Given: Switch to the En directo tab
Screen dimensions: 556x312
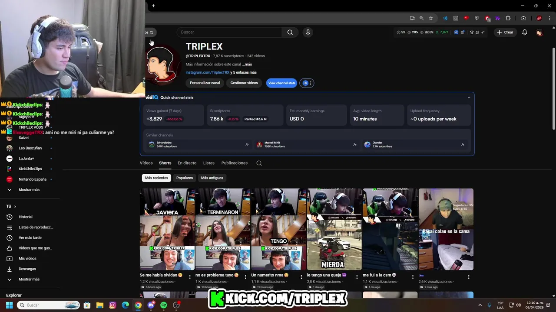Looking at the screenshot, I should click(187, 163).
